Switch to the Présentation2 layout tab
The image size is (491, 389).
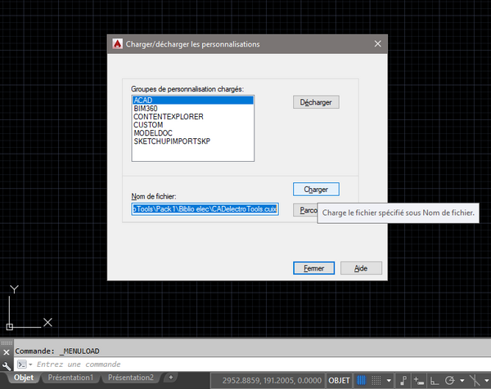(131, 378)
